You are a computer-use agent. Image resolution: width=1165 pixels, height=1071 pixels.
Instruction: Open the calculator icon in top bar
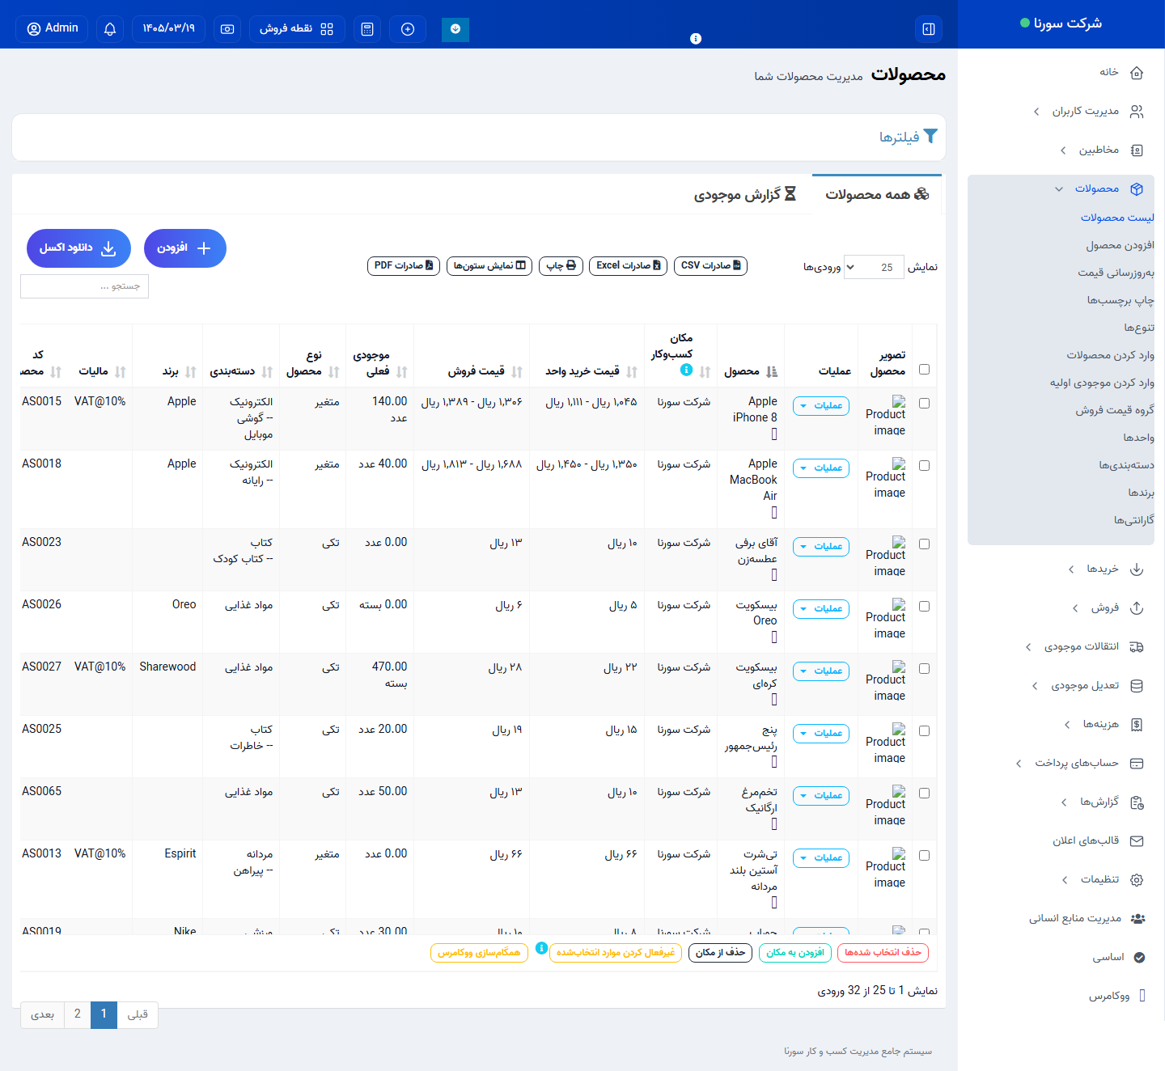(367, 29)
